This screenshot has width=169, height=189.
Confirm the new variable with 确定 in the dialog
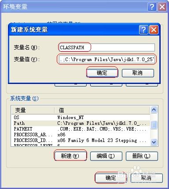(x=102, y=73)
